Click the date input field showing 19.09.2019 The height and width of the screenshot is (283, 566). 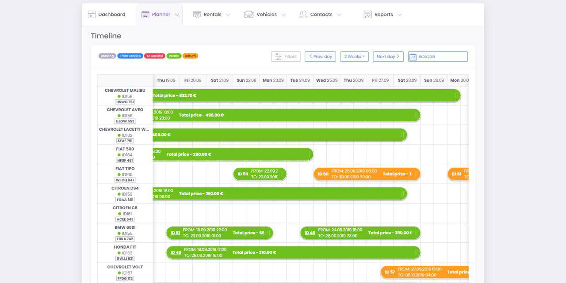click(441, 57)
